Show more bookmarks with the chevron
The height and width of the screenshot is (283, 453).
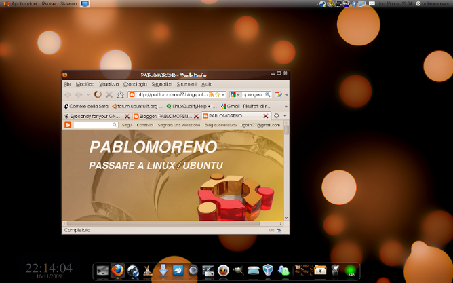coord(286,107)
